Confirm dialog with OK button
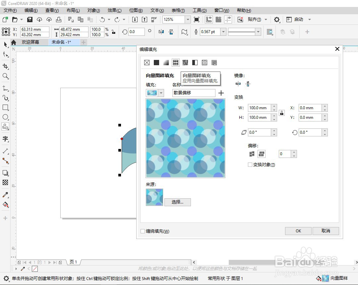The image size is (358, 285). (298, 231)
